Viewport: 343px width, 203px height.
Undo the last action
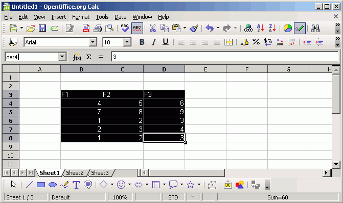point(210,29)
